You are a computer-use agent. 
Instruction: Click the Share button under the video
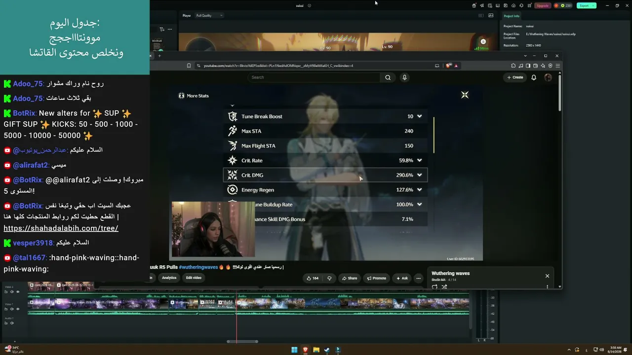[349, 278]
